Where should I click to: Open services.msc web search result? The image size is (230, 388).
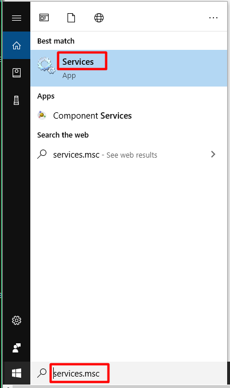pos(129,155)
